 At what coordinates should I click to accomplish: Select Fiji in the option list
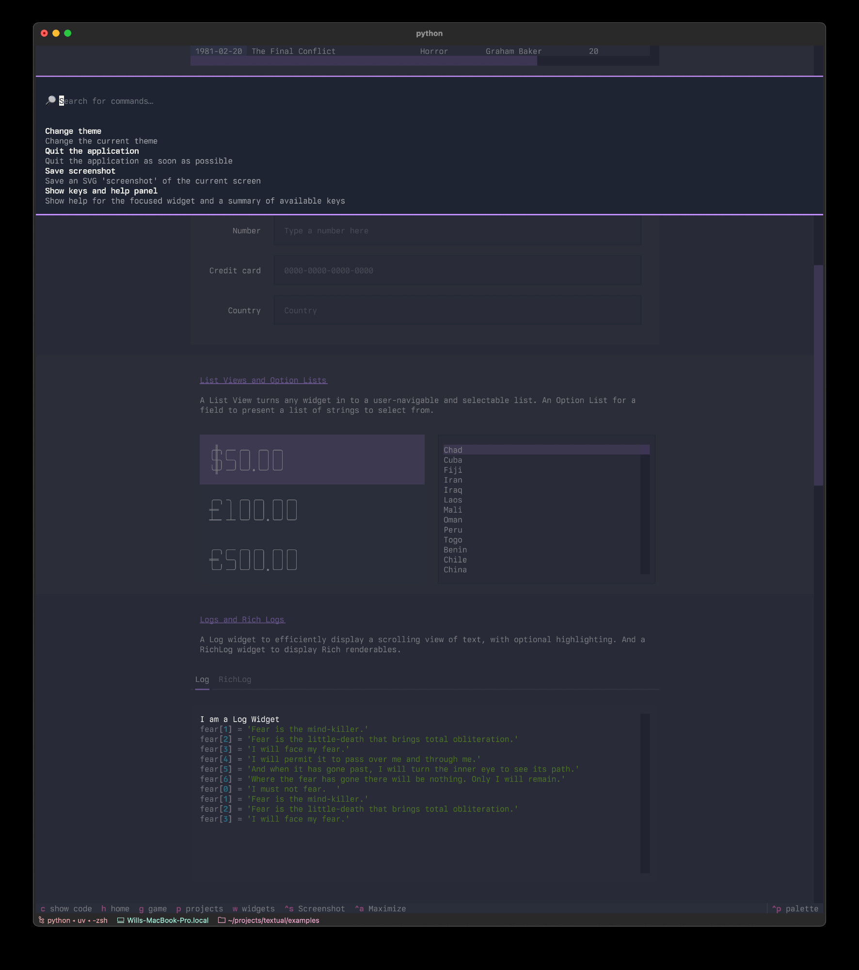coord(542,470)
